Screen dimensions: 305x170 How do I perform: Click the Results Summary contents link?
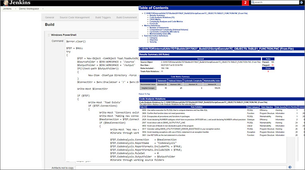pos(157,15)
